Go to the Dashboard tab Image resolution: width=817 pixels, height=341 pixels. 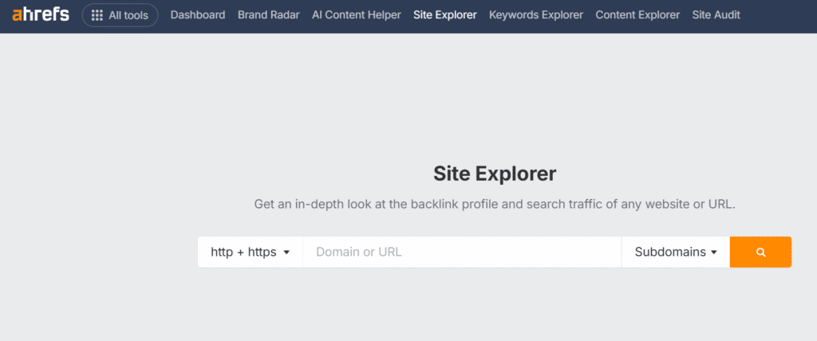point(198,15)
